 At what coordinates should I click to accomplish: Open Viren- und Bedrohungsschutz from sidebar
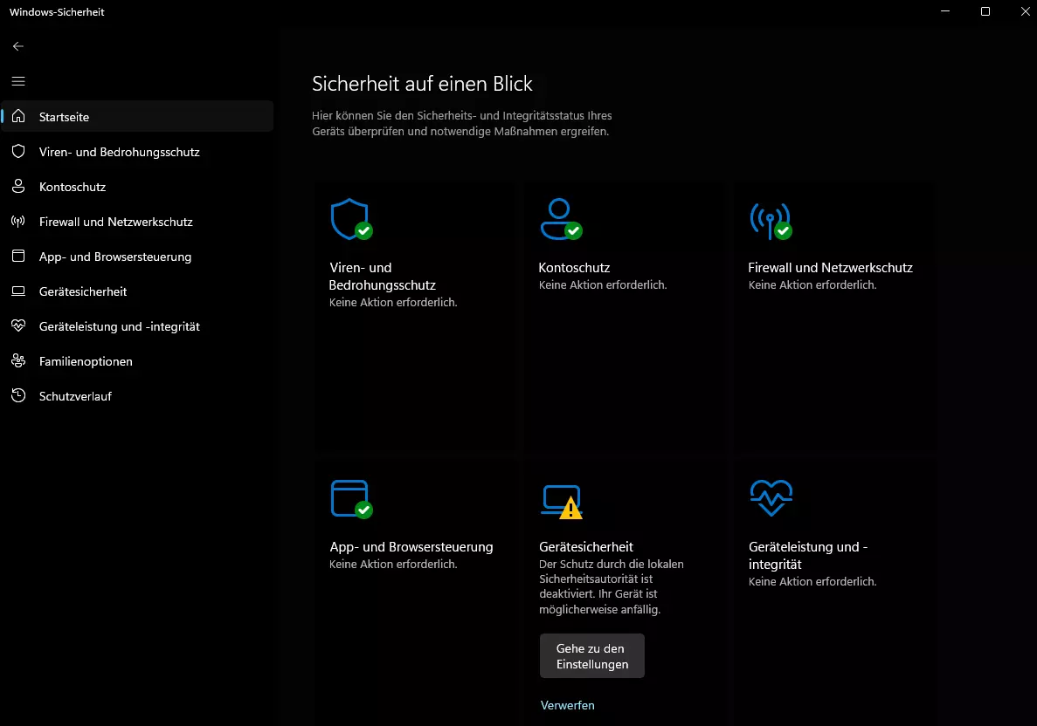(137, 151)
